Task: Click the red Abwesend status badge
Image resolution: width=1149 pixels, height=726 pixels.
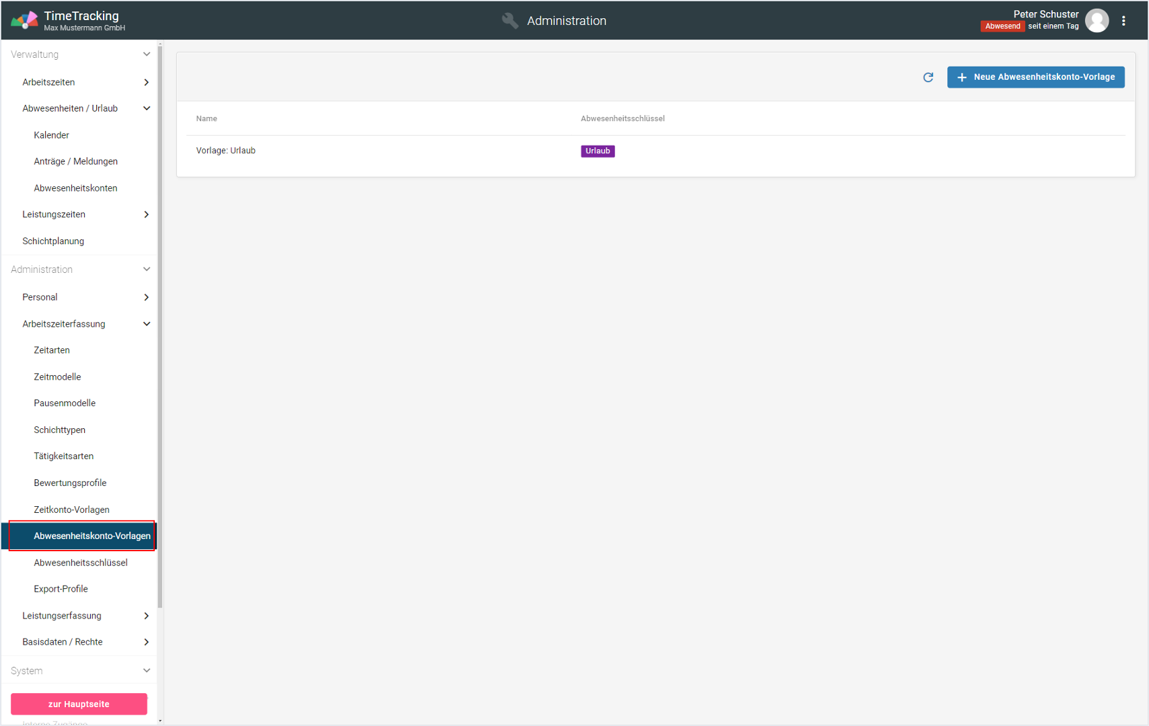Action: [1002, 26]
